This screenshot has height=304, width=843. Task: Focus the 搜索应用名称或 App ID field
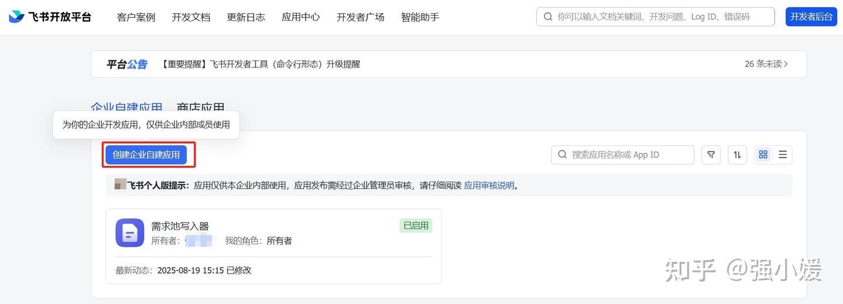click(x=622, y=155)
